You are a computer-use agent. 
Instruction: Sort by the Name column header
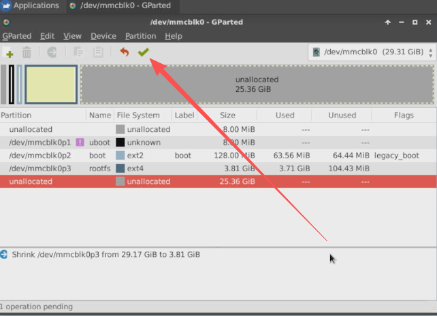100,115
